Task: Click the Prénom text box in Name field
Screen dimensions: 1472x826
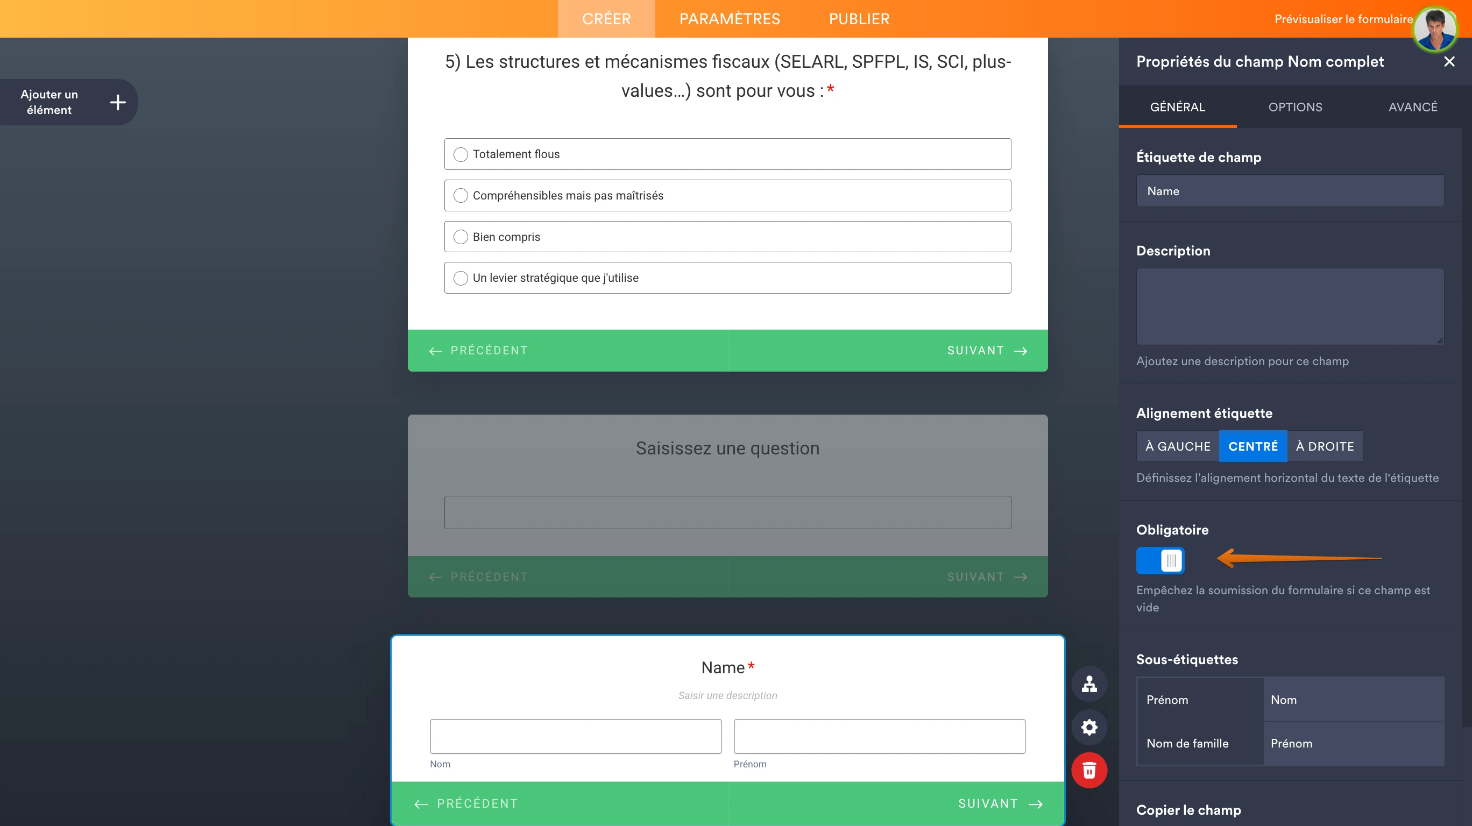Action: (x=880, y=736)
